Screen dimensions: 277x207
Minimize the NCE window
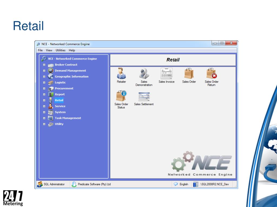point(215,43)
